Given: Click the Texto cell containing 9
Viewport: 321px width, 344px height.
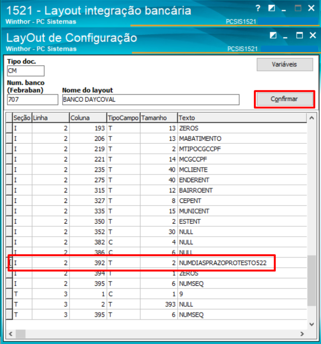Looking at the screenshot, I should coord(242,294).
